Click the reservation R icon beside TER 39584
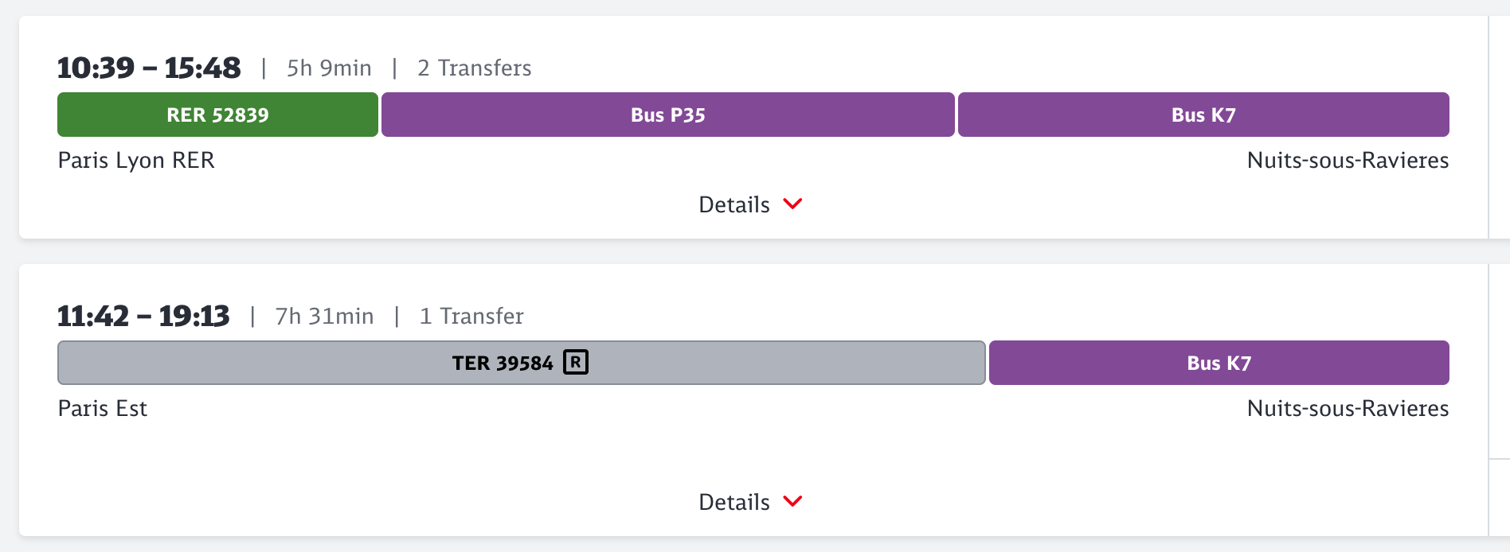 576,362
